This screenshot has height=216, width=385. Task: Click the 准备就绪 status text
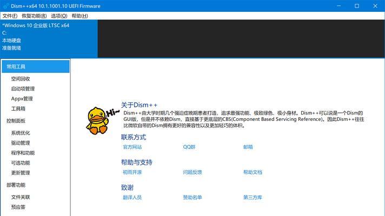click(x=11, y=48)
